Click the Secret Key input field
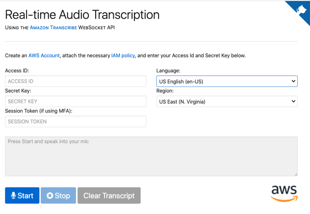The height and width of the screenshot is (214, 310). (x=75, y=101)
